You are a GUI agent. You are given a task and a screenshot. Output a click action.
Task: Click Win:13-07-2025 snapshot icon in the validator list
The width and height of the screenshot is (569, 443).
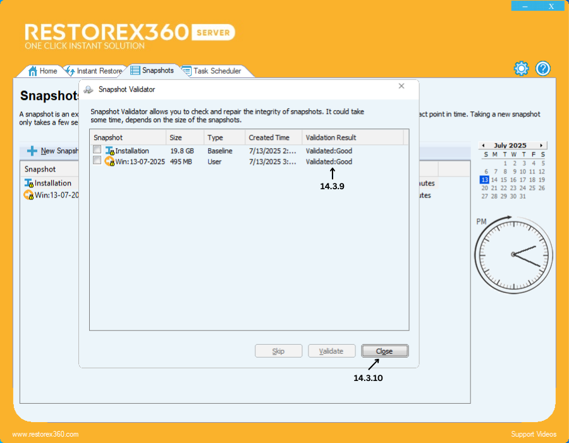click(109, 161)
